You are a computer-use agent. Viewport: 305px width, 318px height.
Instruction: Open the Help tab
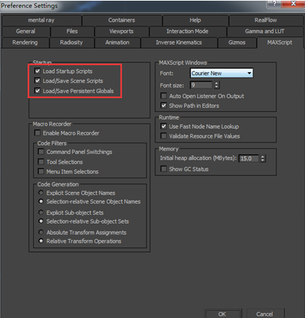195,20
